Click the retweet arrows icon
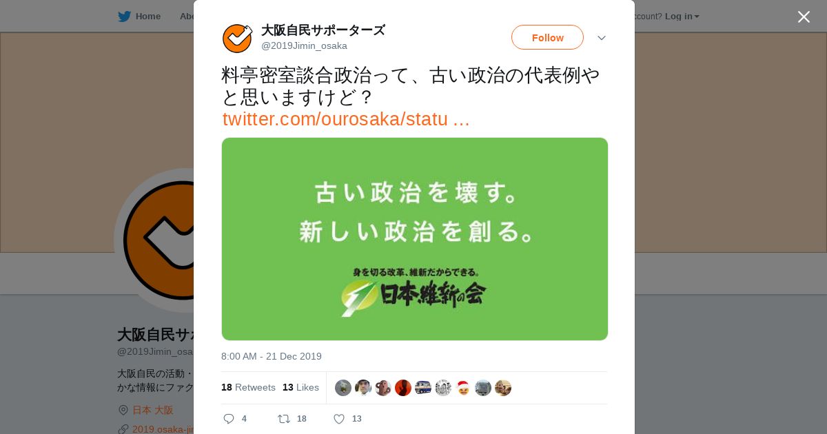 point(284,419)
